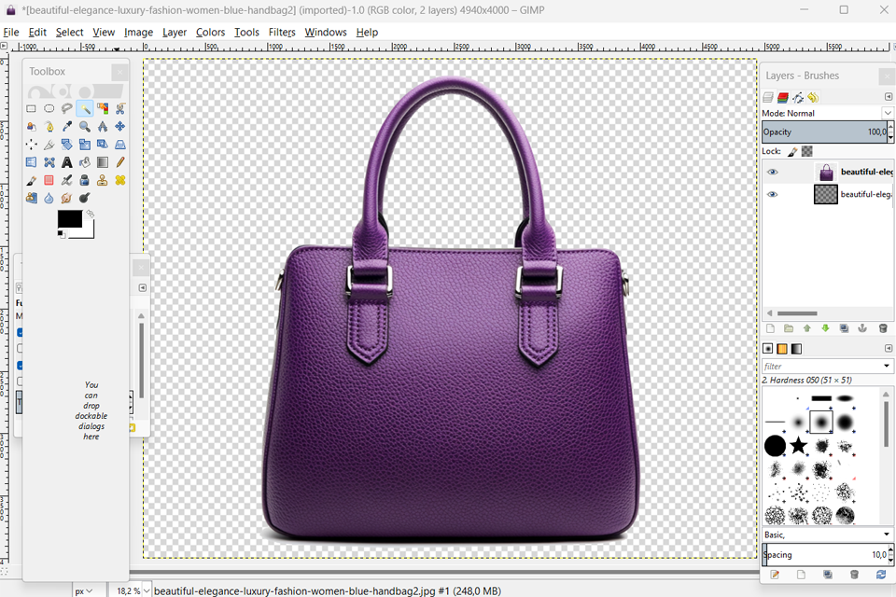The width and height of the screenshot is (896, 597).
Task: Select the Color Picker eyedropper tool
Action: [x=67, y=126]
